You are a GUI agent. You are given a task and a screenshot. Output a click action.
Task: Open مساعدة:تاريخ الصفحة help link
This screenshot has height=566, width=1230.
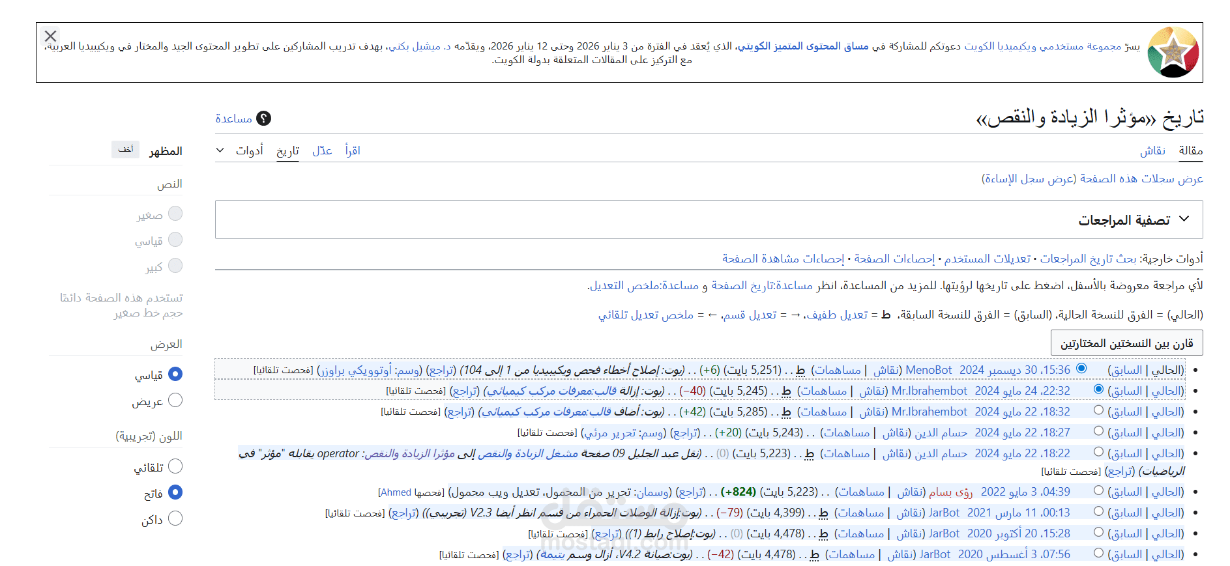(762, 285)
